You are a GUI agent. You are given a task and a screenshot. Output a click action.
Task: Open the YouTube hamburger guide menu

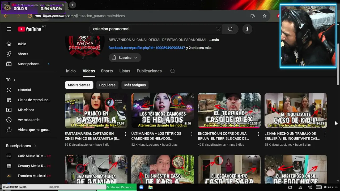(9, 29)
